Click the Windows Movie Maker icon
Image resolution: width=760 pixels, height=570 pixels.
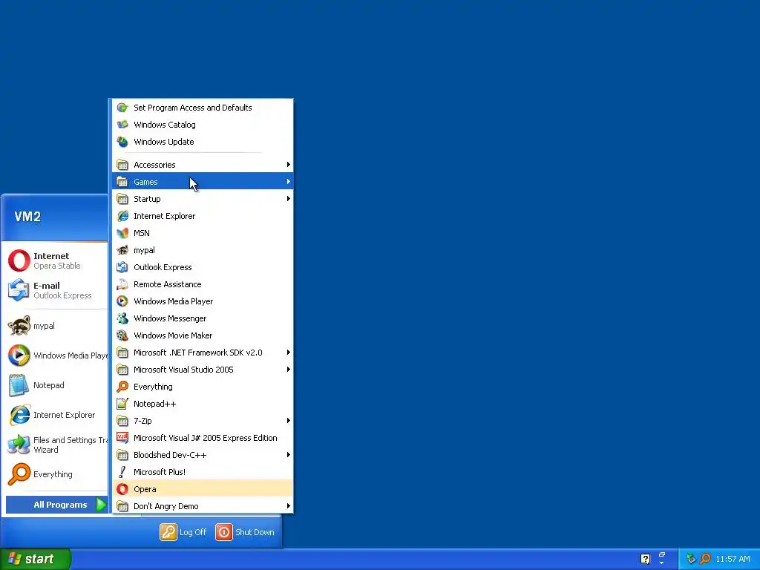122,335
